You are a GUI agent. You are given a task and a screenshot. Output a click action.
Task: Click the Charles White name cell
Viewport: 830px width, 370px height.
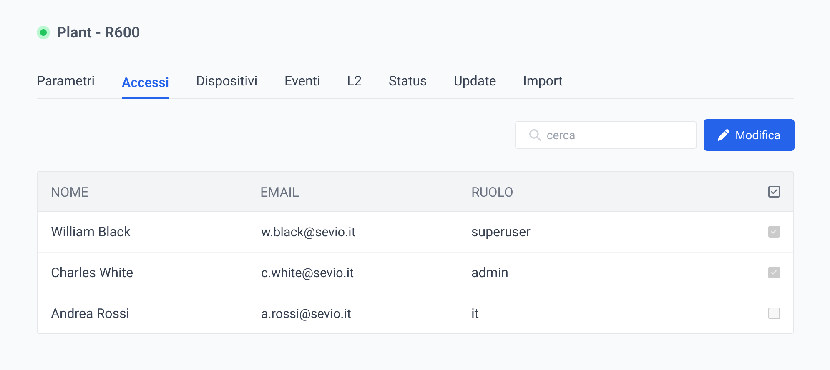(x=92, y=272)
